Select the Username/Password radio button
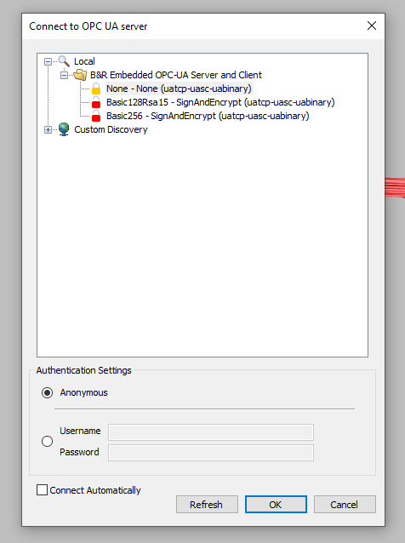This screenshot has height=543, width=405. [47, 441]
